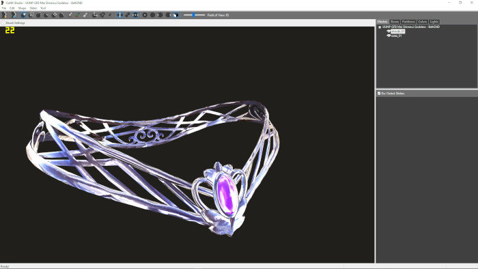478x269 pixels.
Task: Select the Alpha brush icon
Action: 85,15
